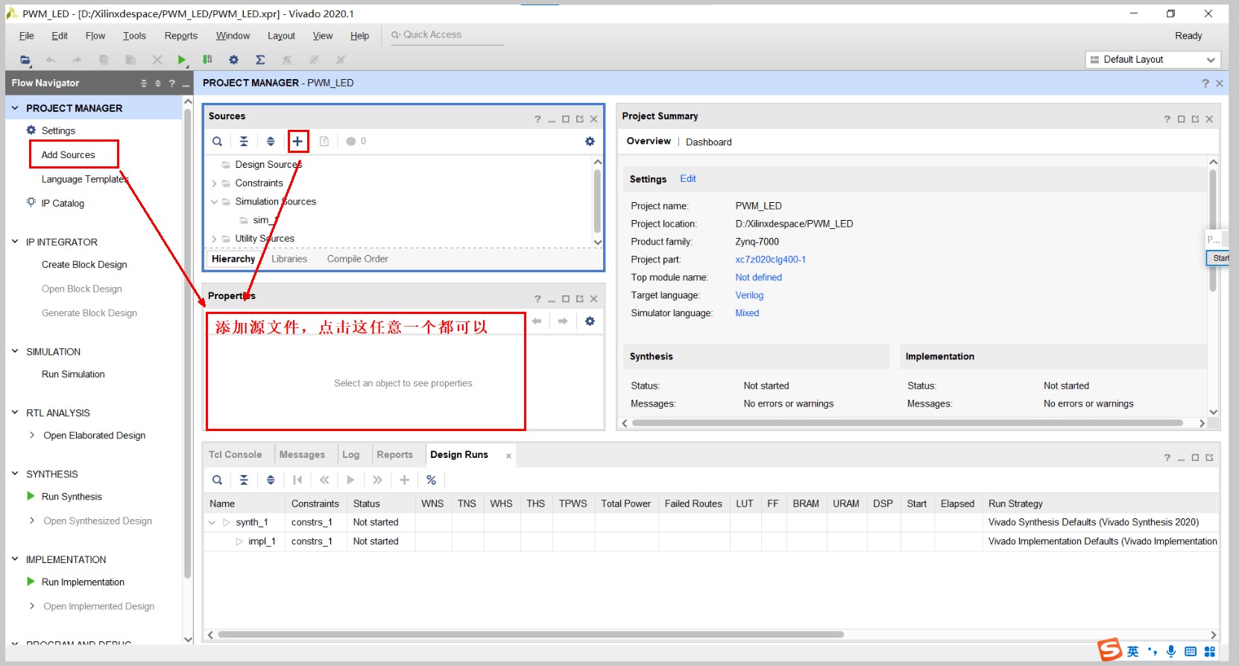Viewport: 1239px width, 666px height.
Task: Click the Add Sources plus icon in Sources panel
Action: click(297, 141)
